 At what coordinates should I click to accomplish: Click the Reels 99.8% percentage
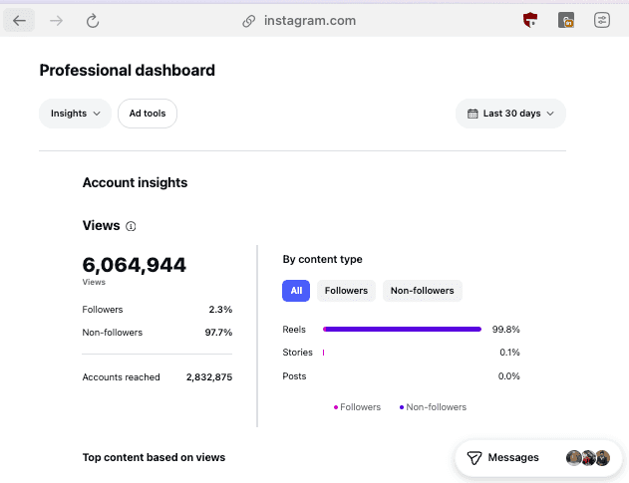pyautogui.click(x=505, y=330)
